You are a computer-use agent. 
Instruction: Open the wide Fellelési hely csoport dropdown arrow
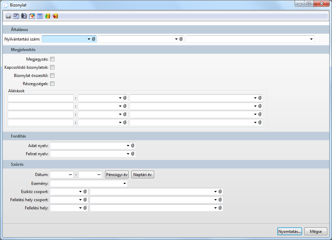(216, 200)
